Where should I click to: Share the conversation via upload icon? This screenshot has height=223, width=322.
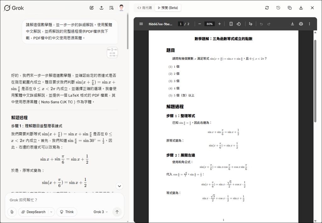click(102, 8)
